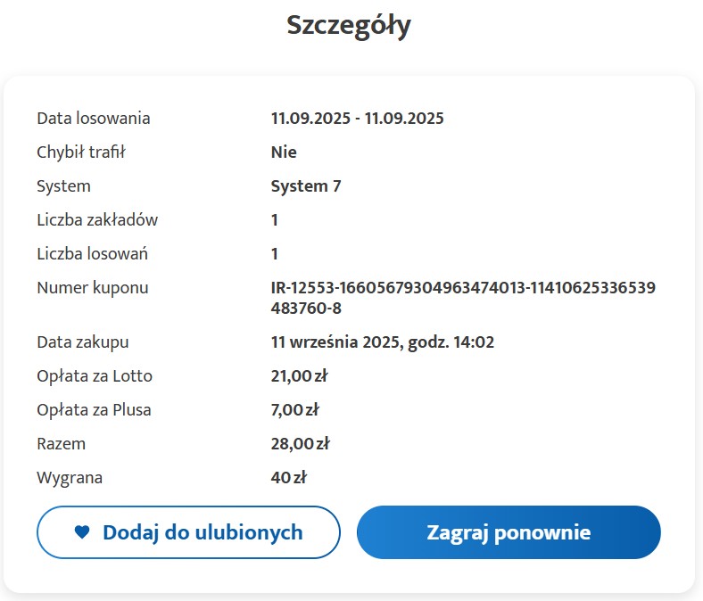Click the heart icon in favorites button
Viewport: 703px width, 601px height.
[82, 532]
